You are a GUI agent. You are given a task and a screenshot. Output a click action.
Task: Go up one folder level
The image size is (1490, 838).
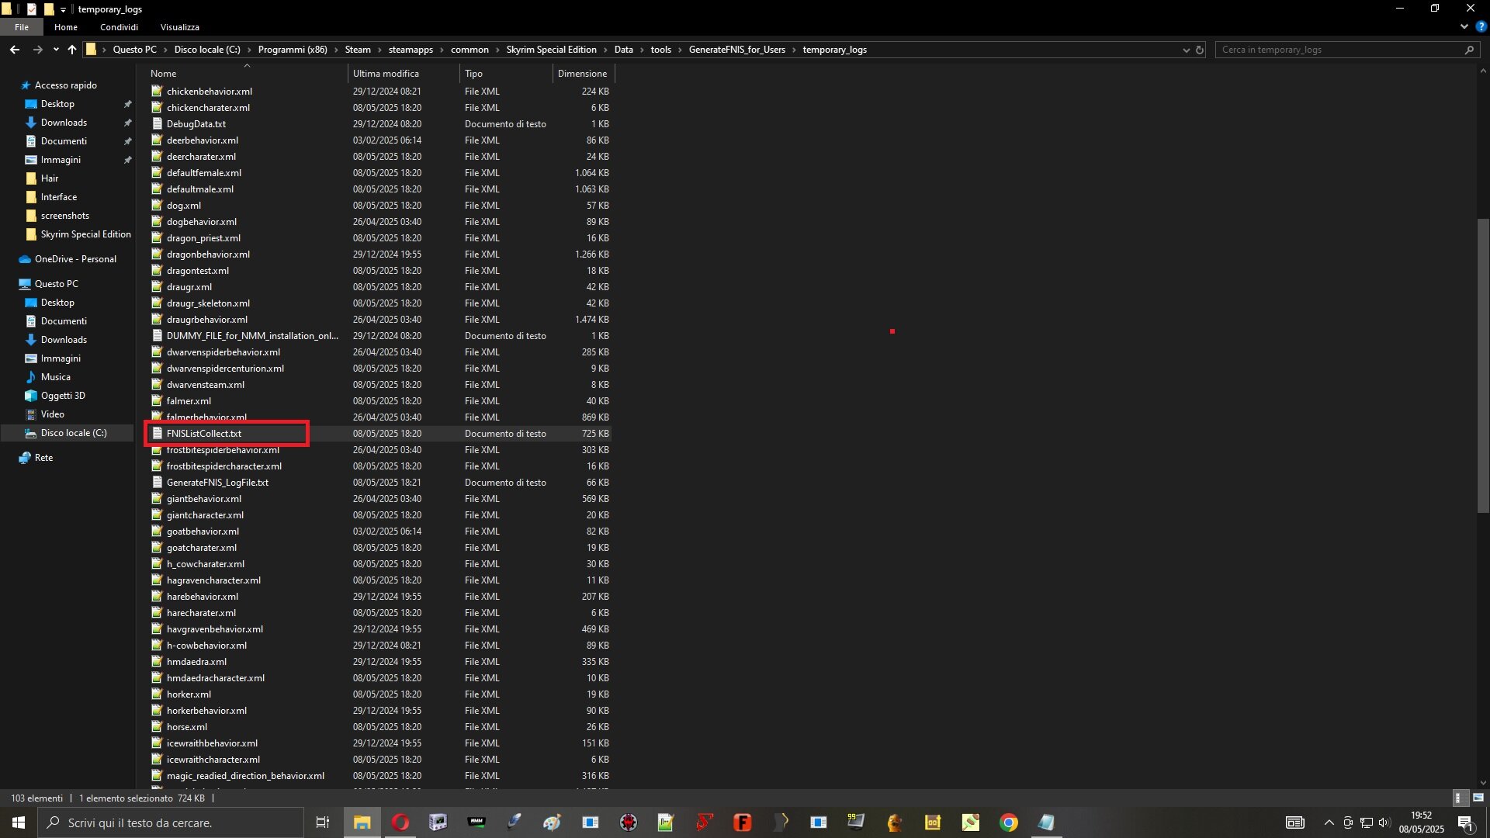[72, 50]
